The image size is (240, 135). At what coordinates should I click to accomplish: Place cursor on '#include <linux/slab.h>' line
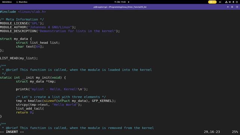23,12
